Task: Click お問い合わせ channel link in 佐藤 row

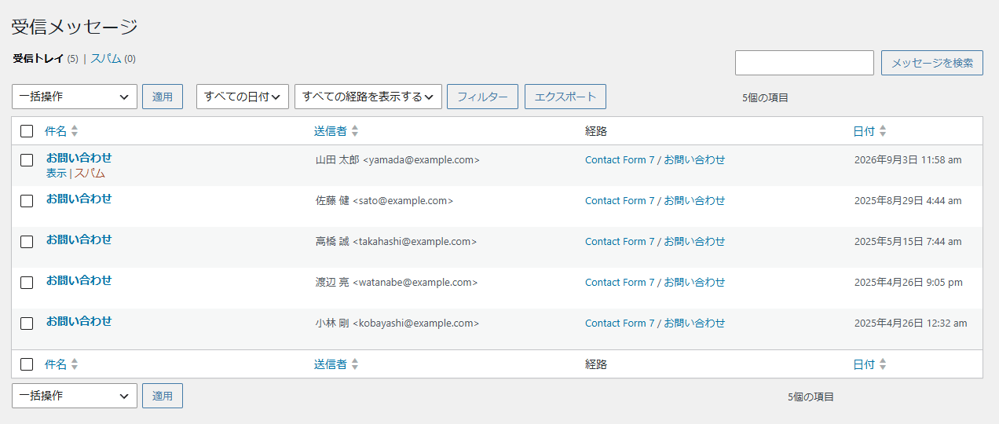Action: click(694, 200)
